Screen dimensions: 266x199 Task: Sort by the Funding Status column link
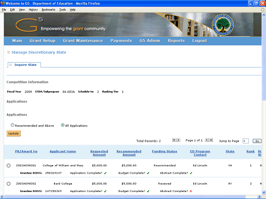point(165,151)
